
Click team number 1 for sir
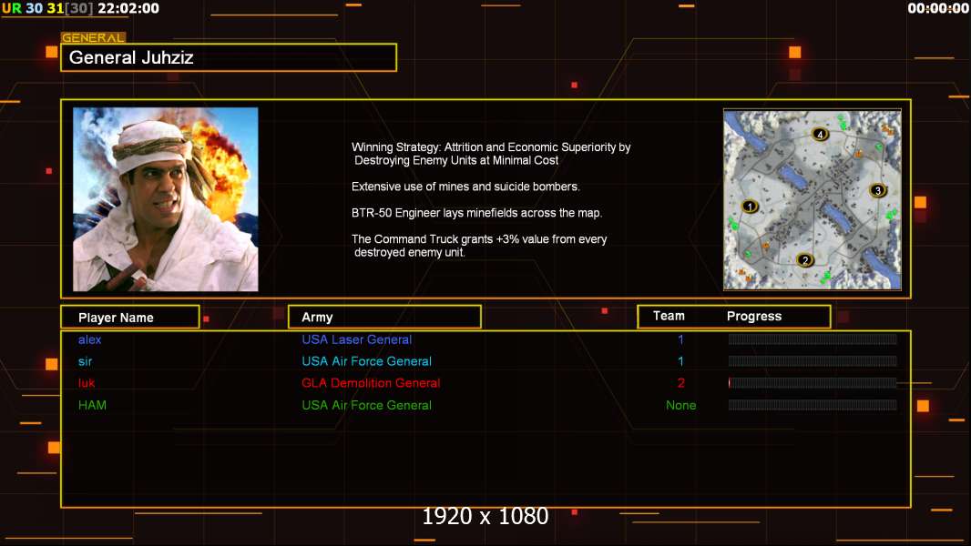point(680,361)
